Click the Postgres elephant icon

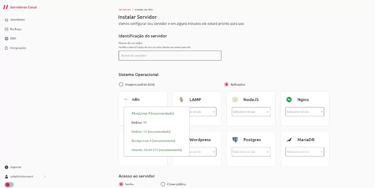(235, 139)
